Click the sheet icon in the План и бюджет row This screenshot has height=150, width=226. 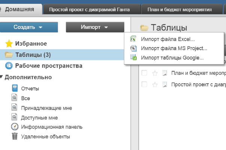click(164, 73)
